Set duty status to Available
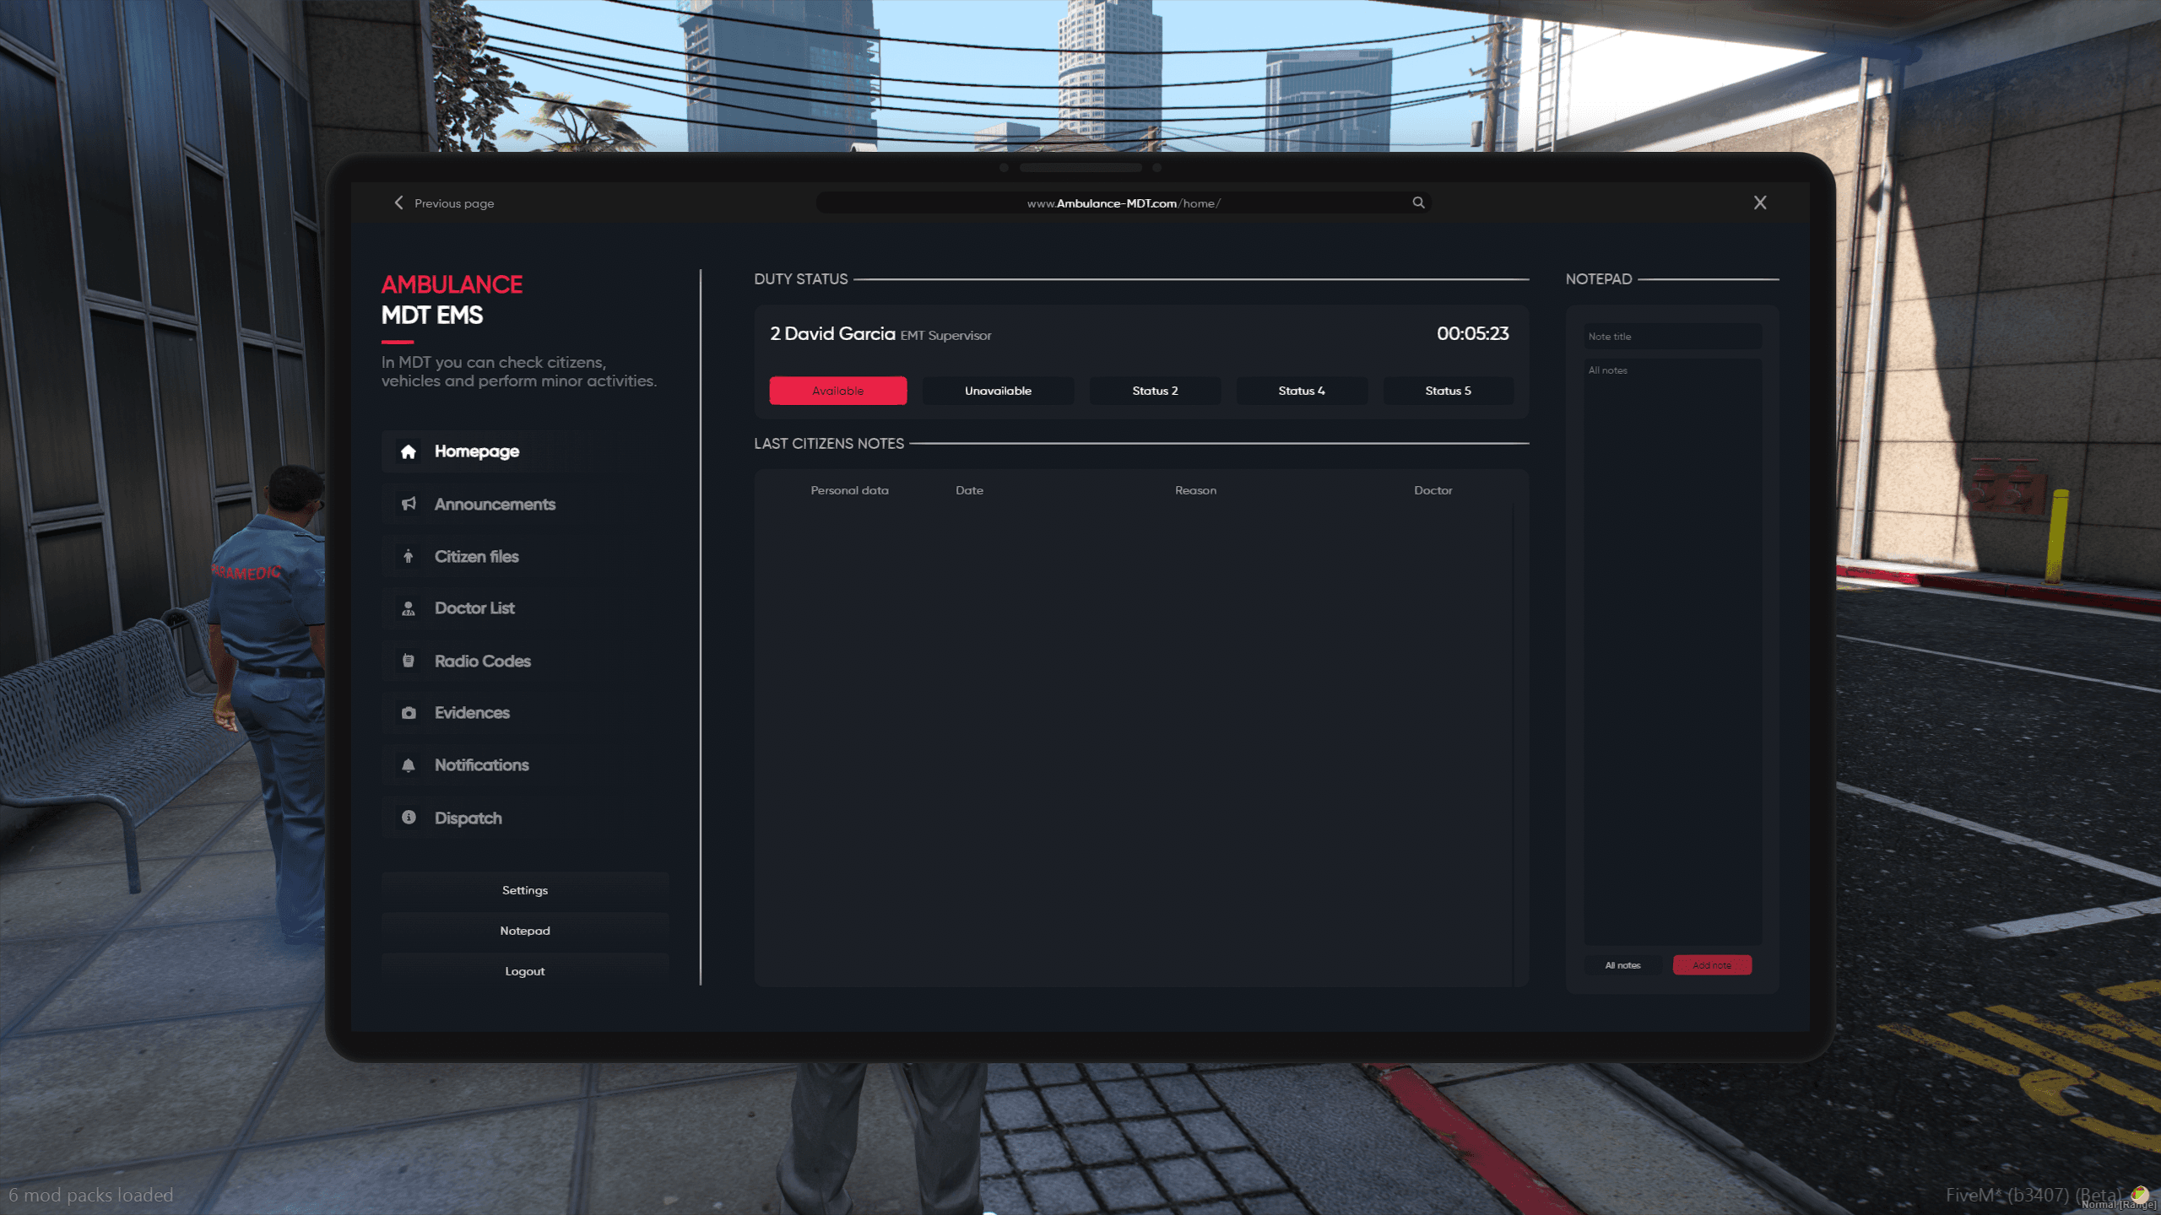 838,391
